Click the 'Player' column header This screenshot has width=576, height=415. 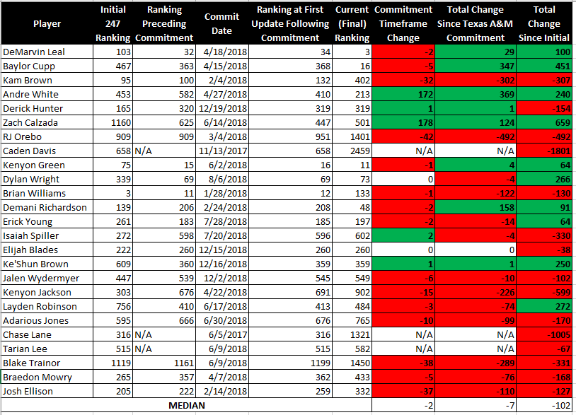tap(47, 23)
